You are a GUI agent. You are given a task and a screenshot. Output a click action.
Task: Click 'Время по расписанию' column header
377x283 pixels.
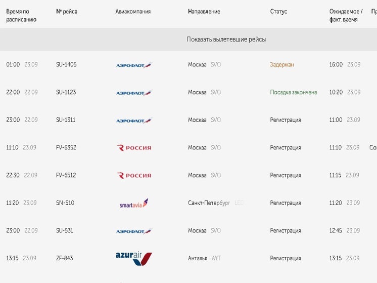click(21, 15)
